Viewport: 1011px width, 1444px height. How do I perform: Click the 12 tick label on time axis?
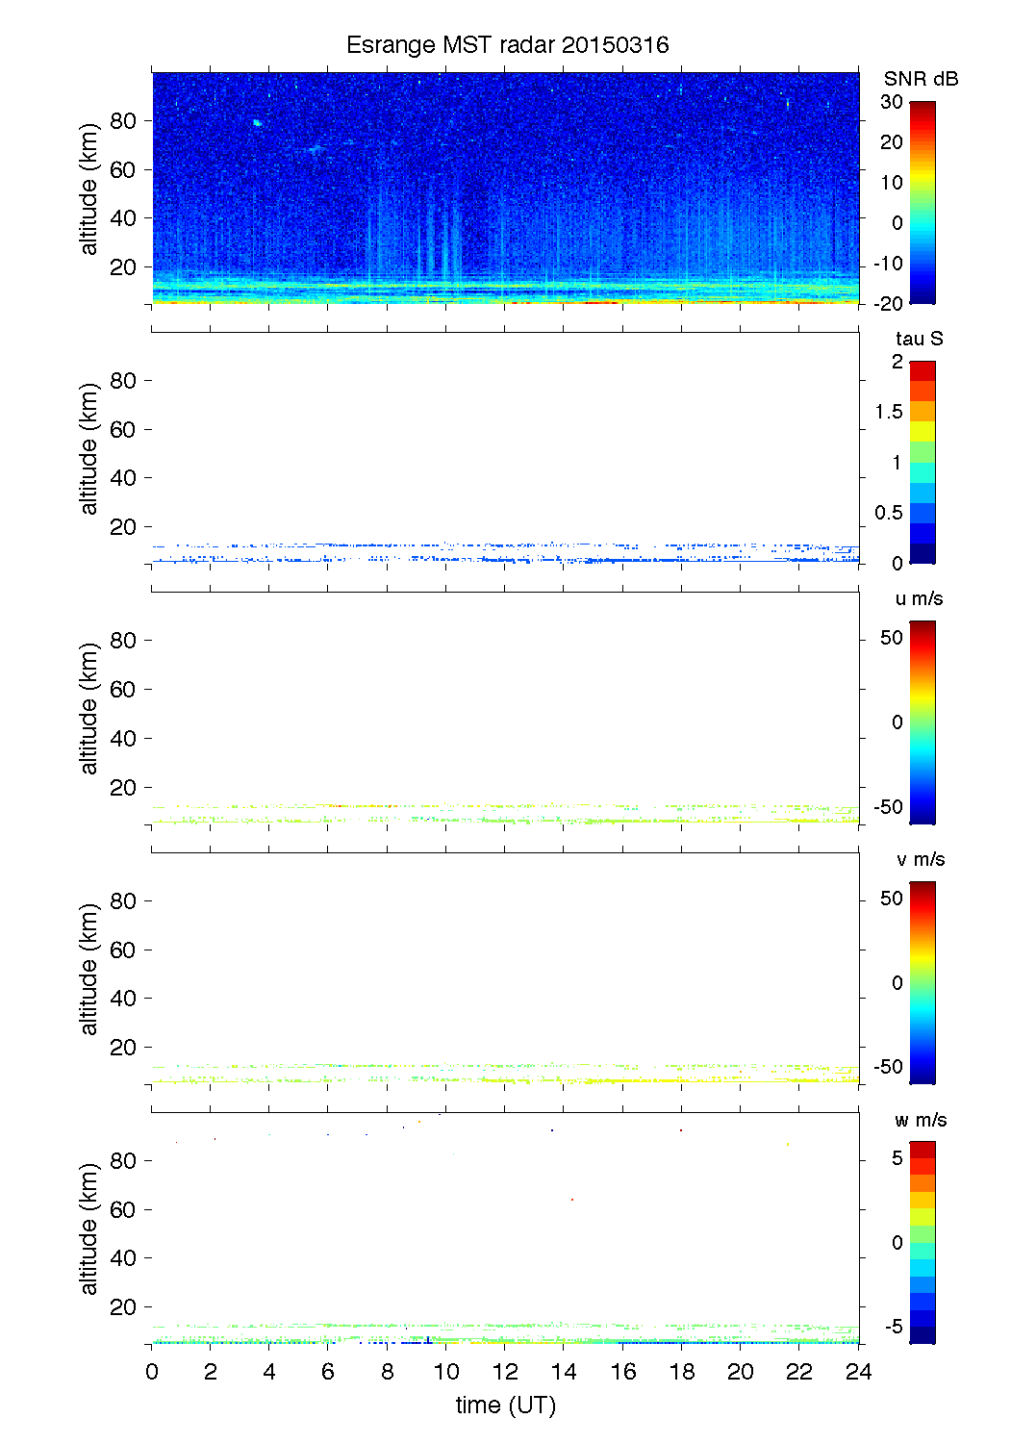point(505,1372)
